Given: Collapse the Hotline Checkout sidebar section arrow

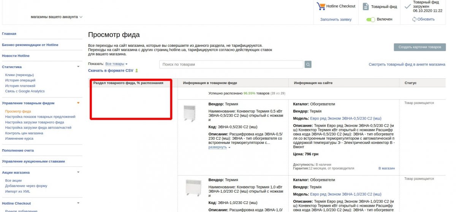Looking at the screenshot, I should 78,203.
